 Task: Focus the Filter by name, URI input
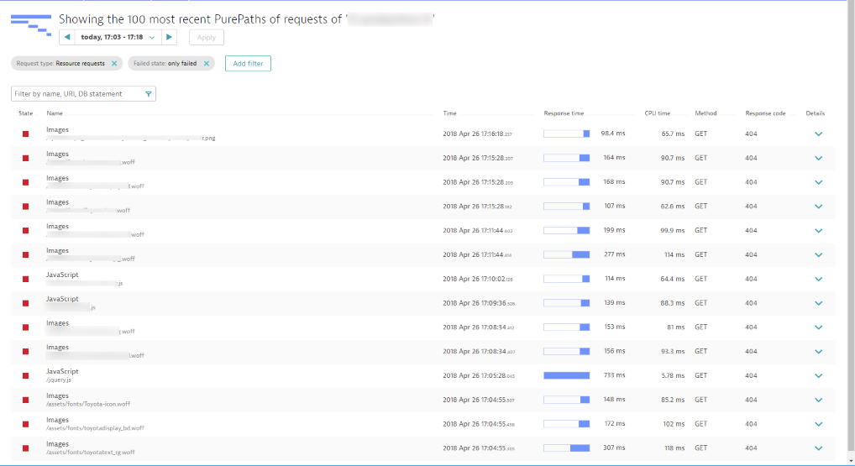coord(77,94)
